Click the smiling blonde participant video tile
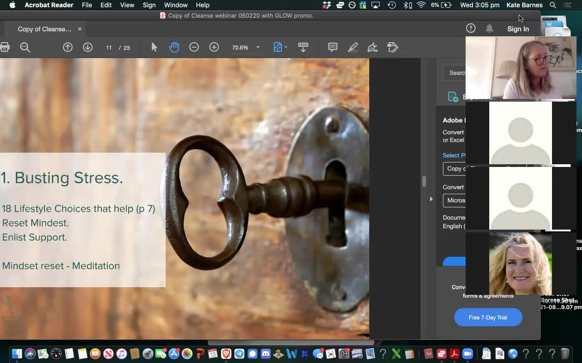 [520, 263]
